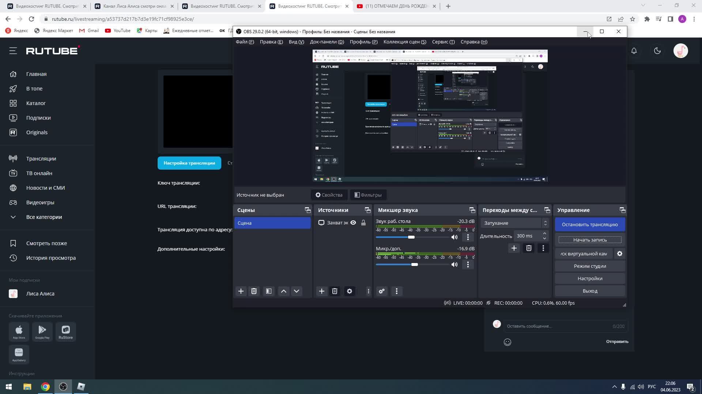Open the Профиль menu
This screenshot has height=394, width=702.
[x=363, y=42]
